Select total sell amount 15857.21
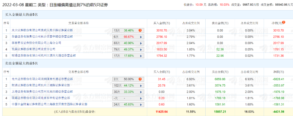Viewport: 293px width, 116px height. point(220,112)
